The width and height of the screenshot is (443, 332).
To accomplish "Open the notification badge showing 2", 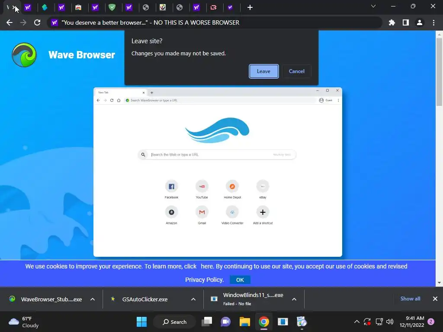I will coord(431,322).
